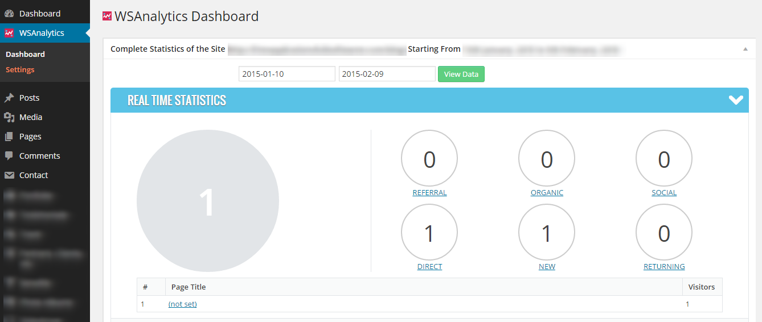Click the Contact envelope icon
762x322 pixels.
pyautogui.click(x=9, y=175)
